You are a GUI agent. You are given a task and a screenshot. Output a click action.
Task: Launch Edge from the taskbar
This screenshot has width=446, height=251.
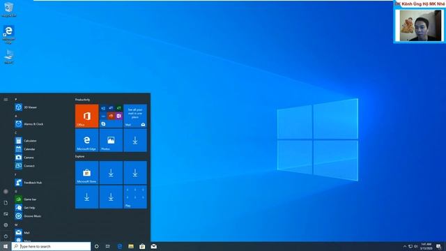119,246
